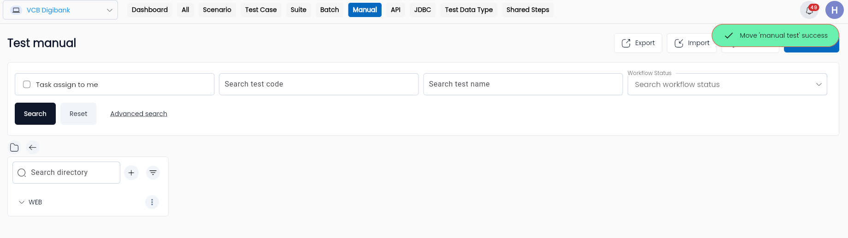This screenshot has height=238, width=848.
Task: Enable Task assign to me checkbox
Action: pyautogui.click(x=27, y=84)
